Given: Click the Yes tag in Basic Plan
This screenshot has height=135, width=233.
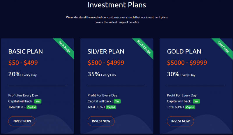Looking at the screenshot, I should coord(38,101).
